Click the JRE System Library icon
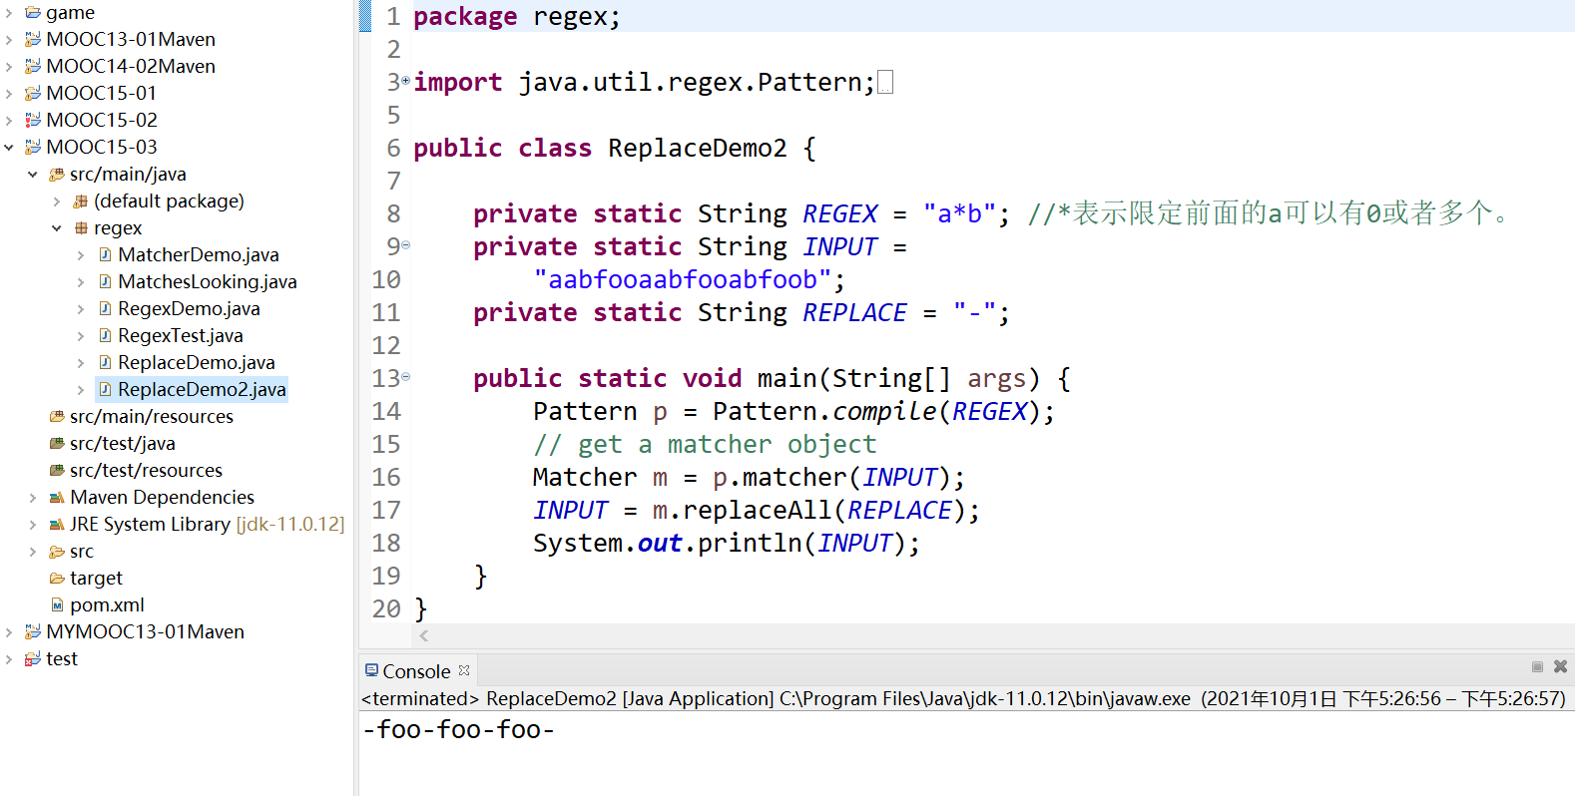The width and height of the screenshot is (1575, 796). [57, 525]
